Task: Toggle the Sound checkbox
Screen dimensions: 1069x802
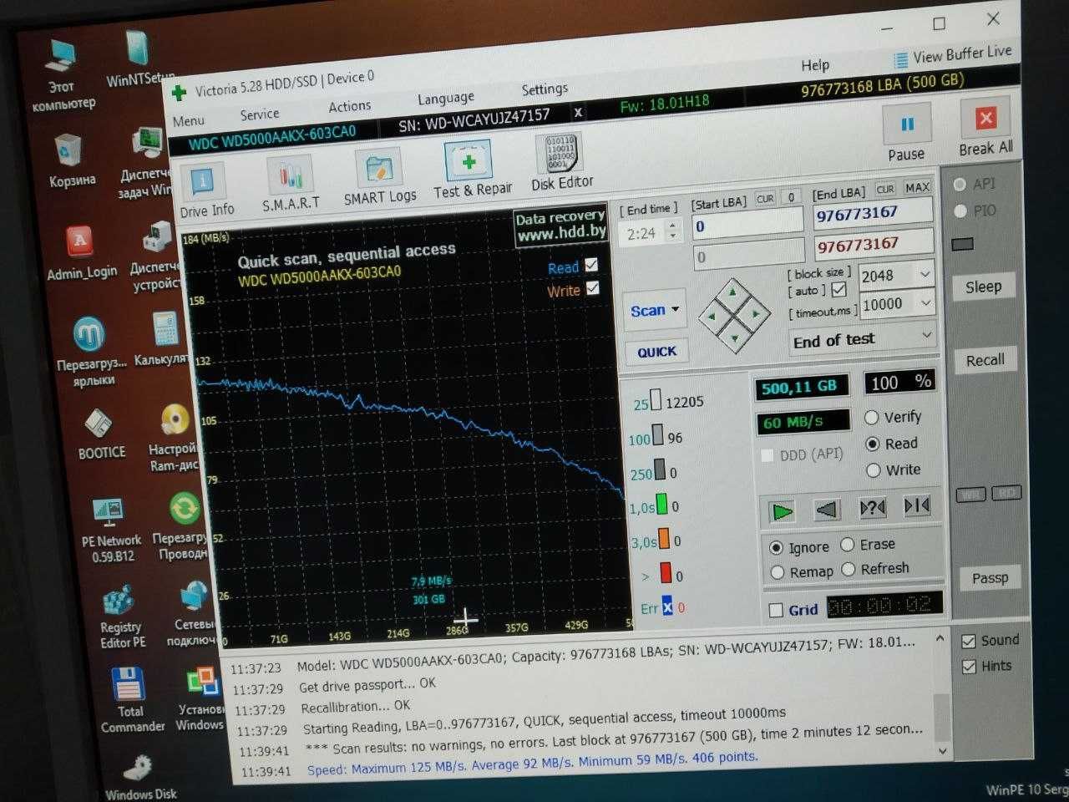Action: [969, 642]
